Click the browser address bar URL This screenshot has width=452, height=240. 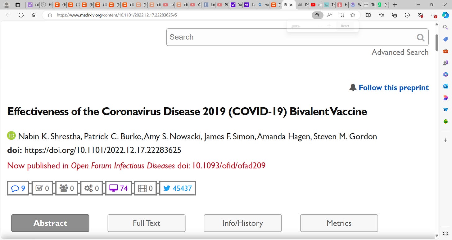coord(117,15)
